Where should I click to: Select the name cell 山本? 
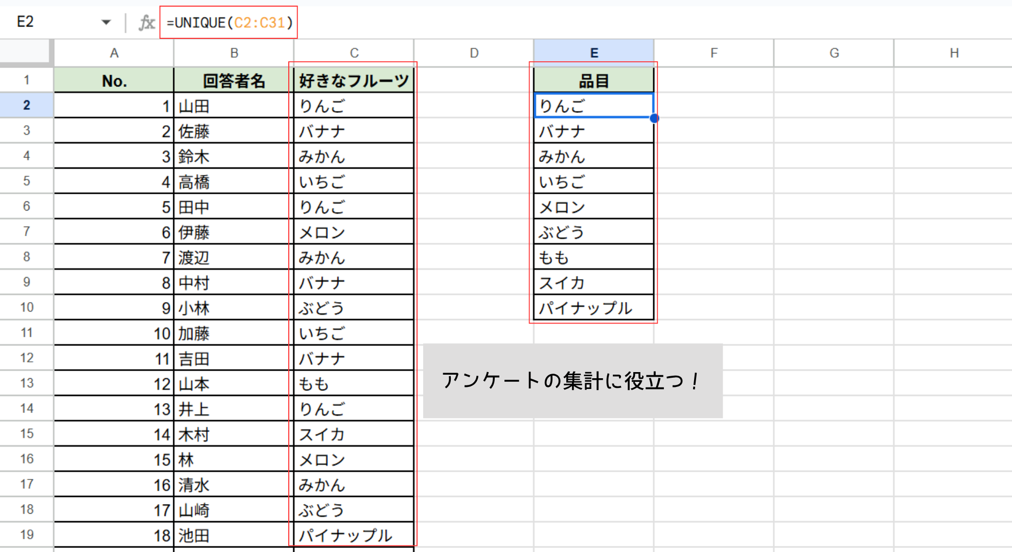click(234, 383)
